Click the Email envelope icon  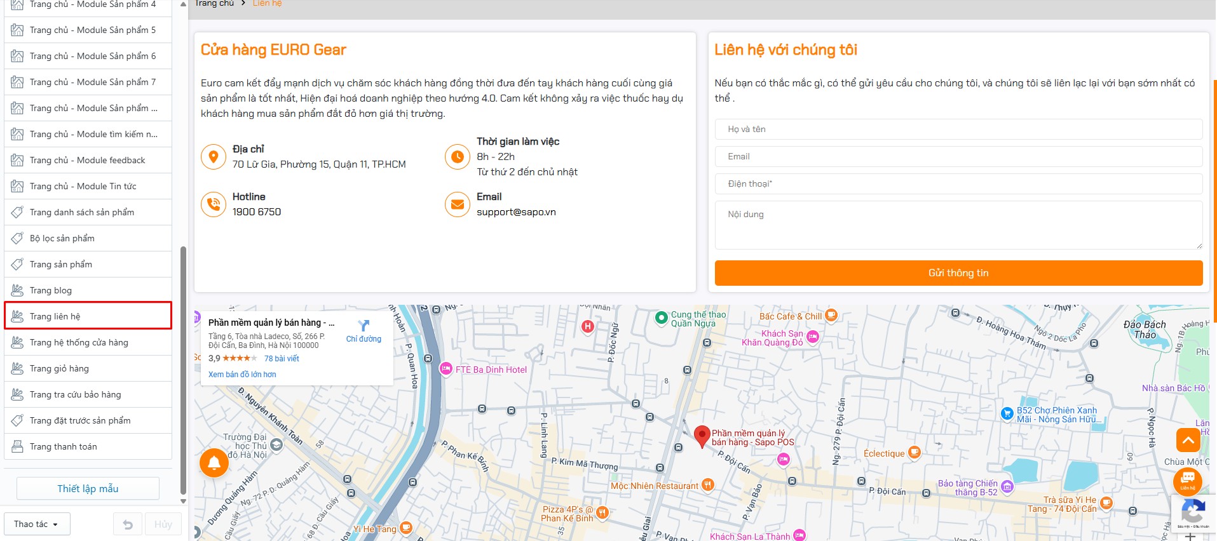(458, 204)
